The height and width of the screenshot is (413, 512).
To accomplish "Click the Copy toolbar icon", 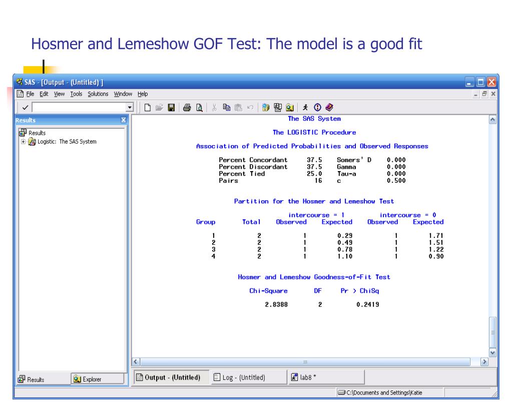I will 226,108.
